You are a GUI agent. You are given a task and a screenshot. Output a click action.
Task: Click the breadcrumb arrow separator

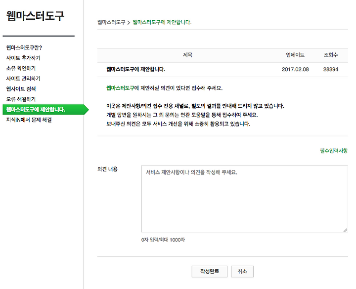[x=129, y=22]
